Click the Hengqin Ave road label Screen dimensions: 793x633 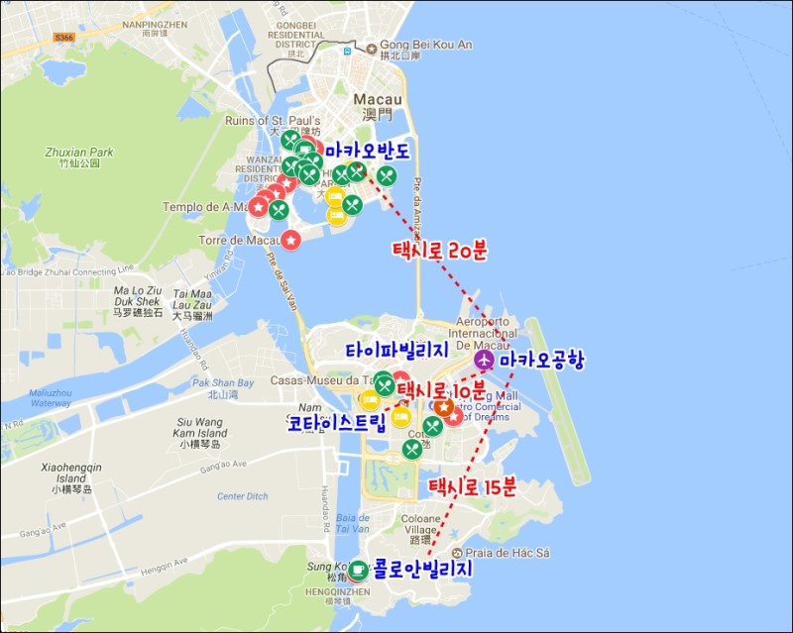click(164, 568)
